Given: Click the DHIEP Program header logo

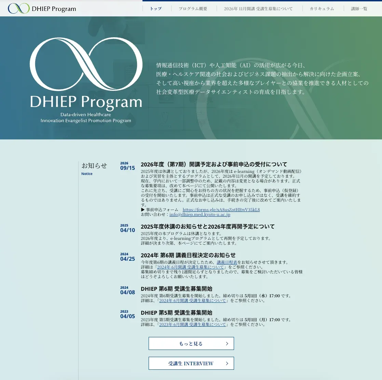Looking at the screenshot, I should 42,9.
